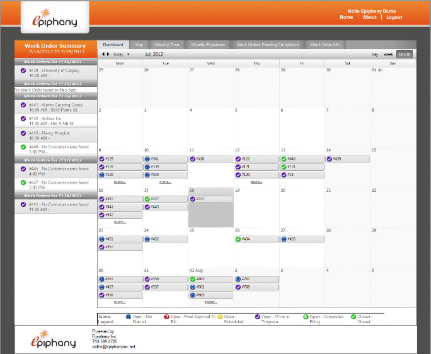Image resolution: width=431 pixels, height=354 pixels.
Task: Expand more work orders on Tuesday 10
Action: (x=165, y=182)
